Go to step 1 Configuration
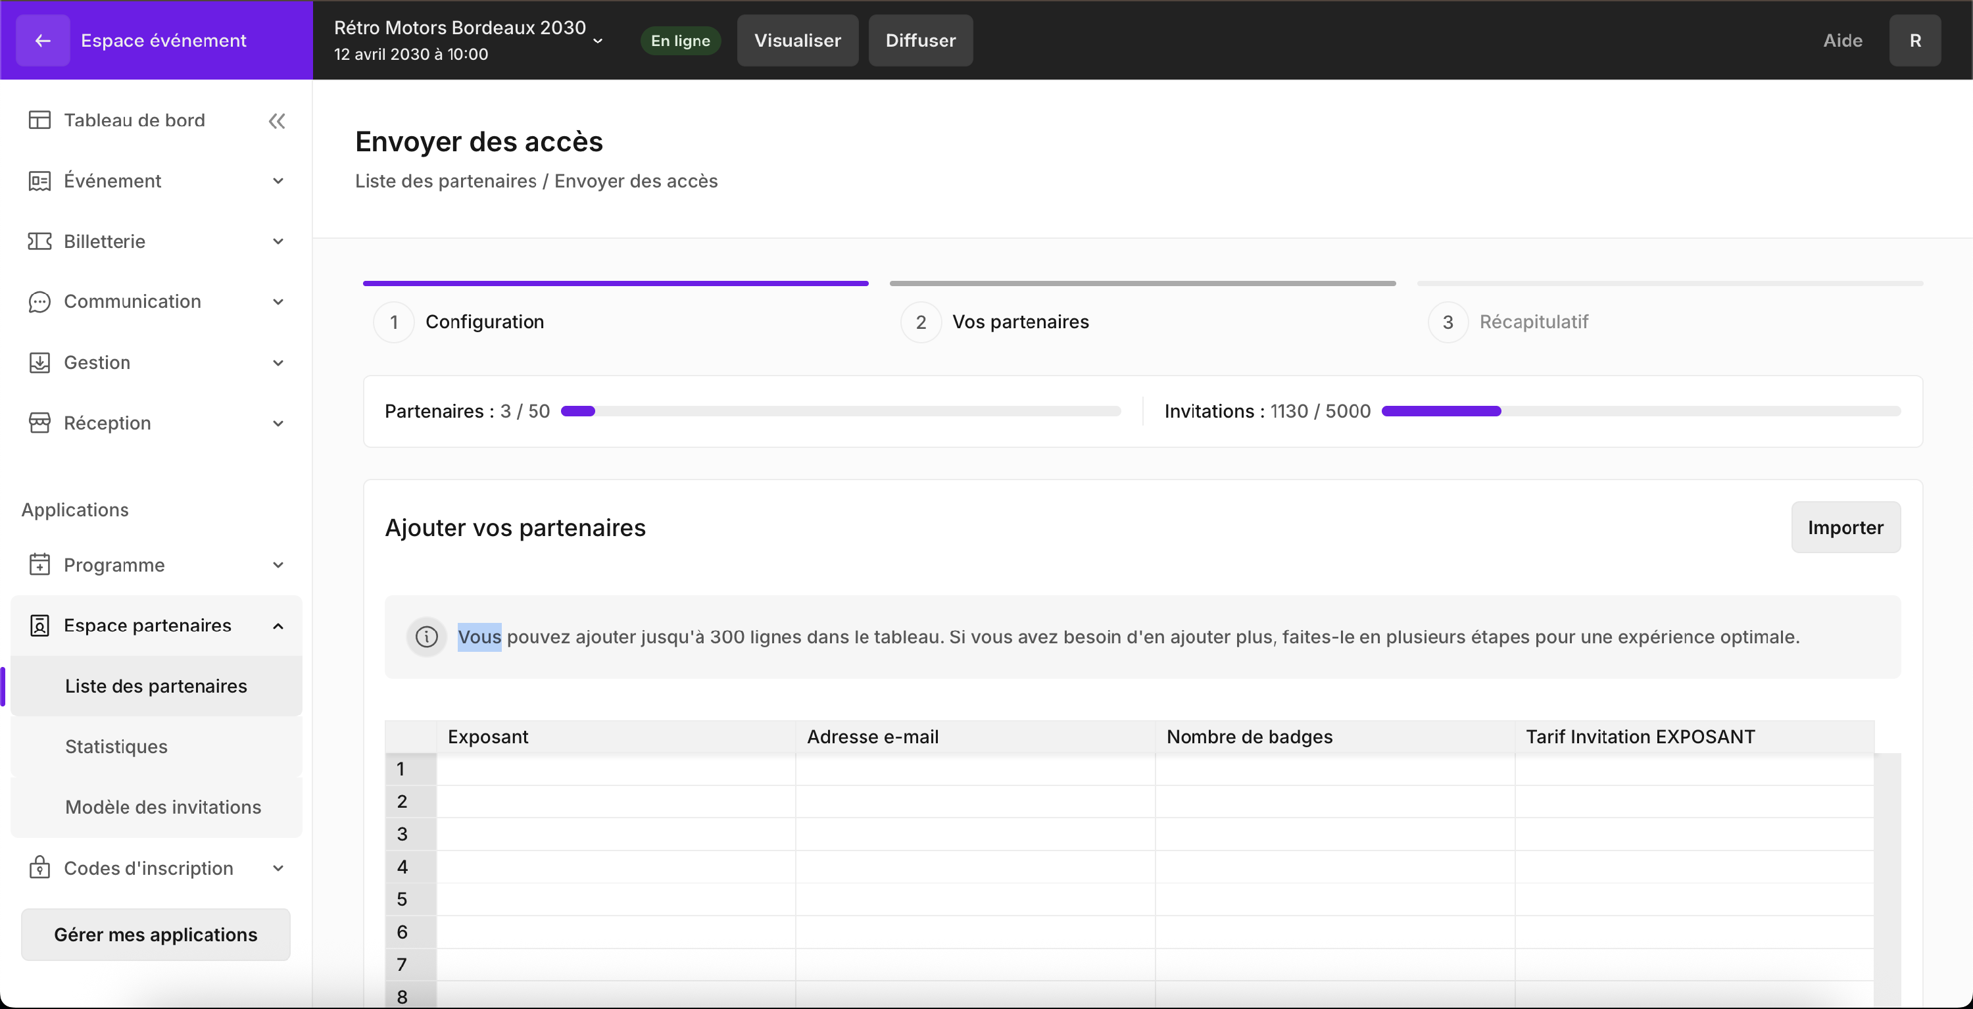Image resolution: width=1973 pixels, height=1009 pixels. (485, 322)
